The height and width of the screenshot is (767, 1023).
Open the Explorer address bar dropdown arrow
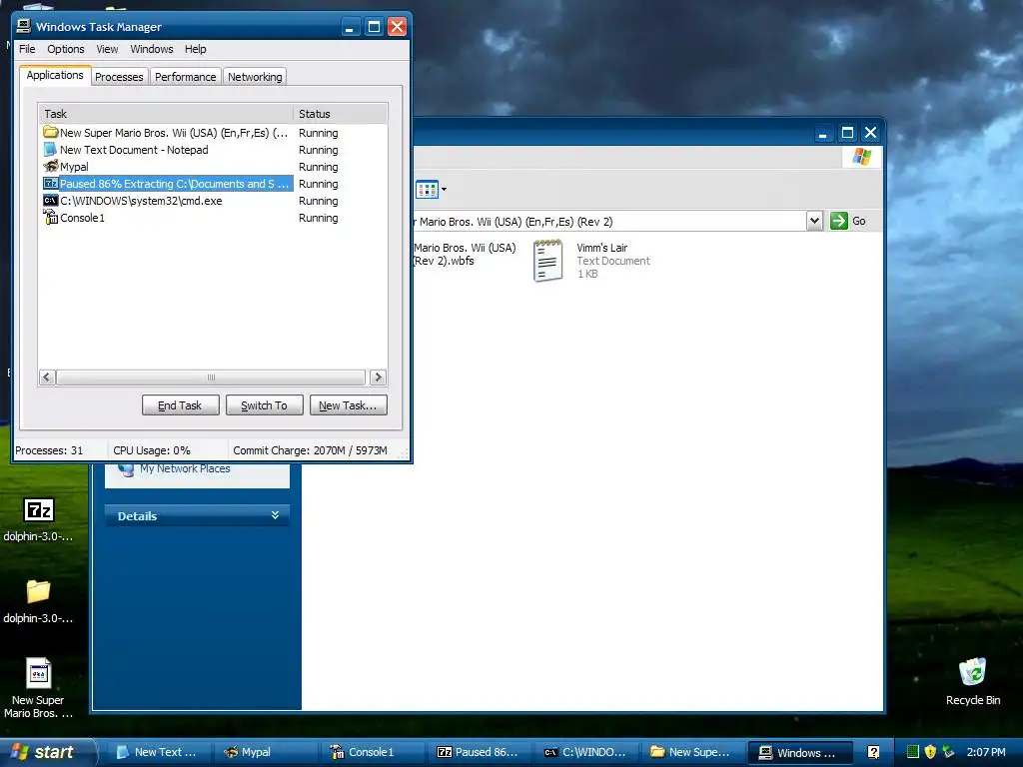(x=814, y=221)
